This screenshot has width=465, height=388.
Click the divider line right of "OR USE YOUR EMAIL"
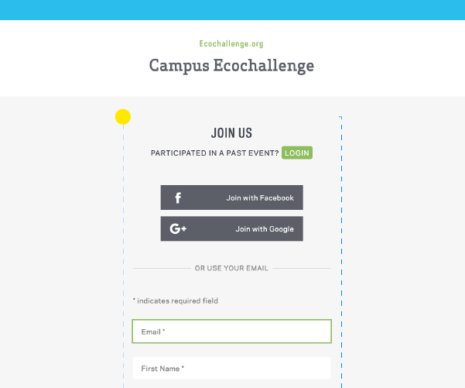tap(302, 268)
